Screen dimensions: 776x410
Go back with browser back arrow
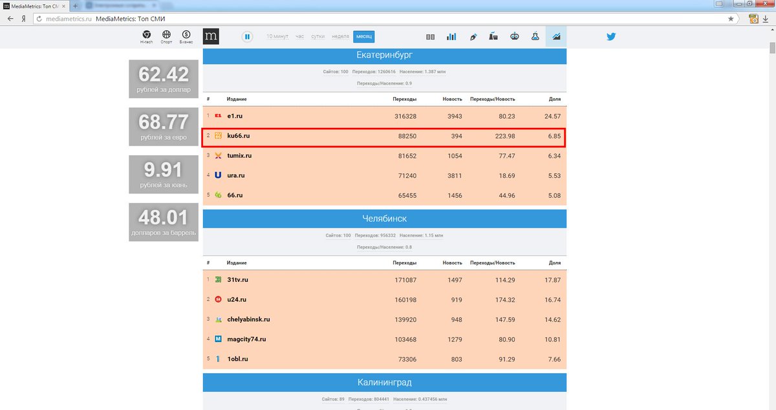pyautogui.click(x=10, y=19)
